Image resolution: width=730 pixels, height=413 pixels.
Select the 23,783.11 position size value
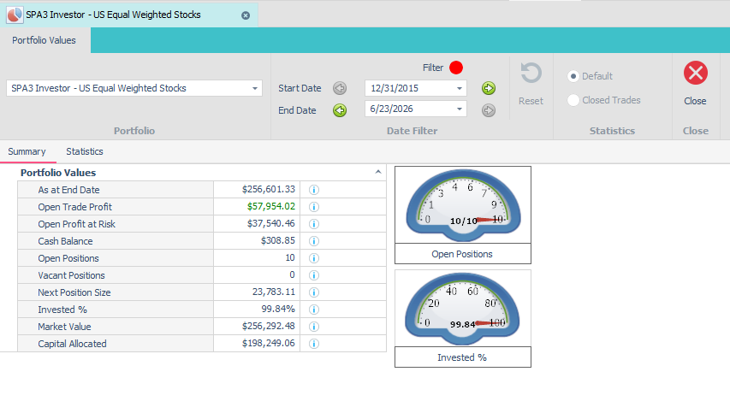click(257, 292)
